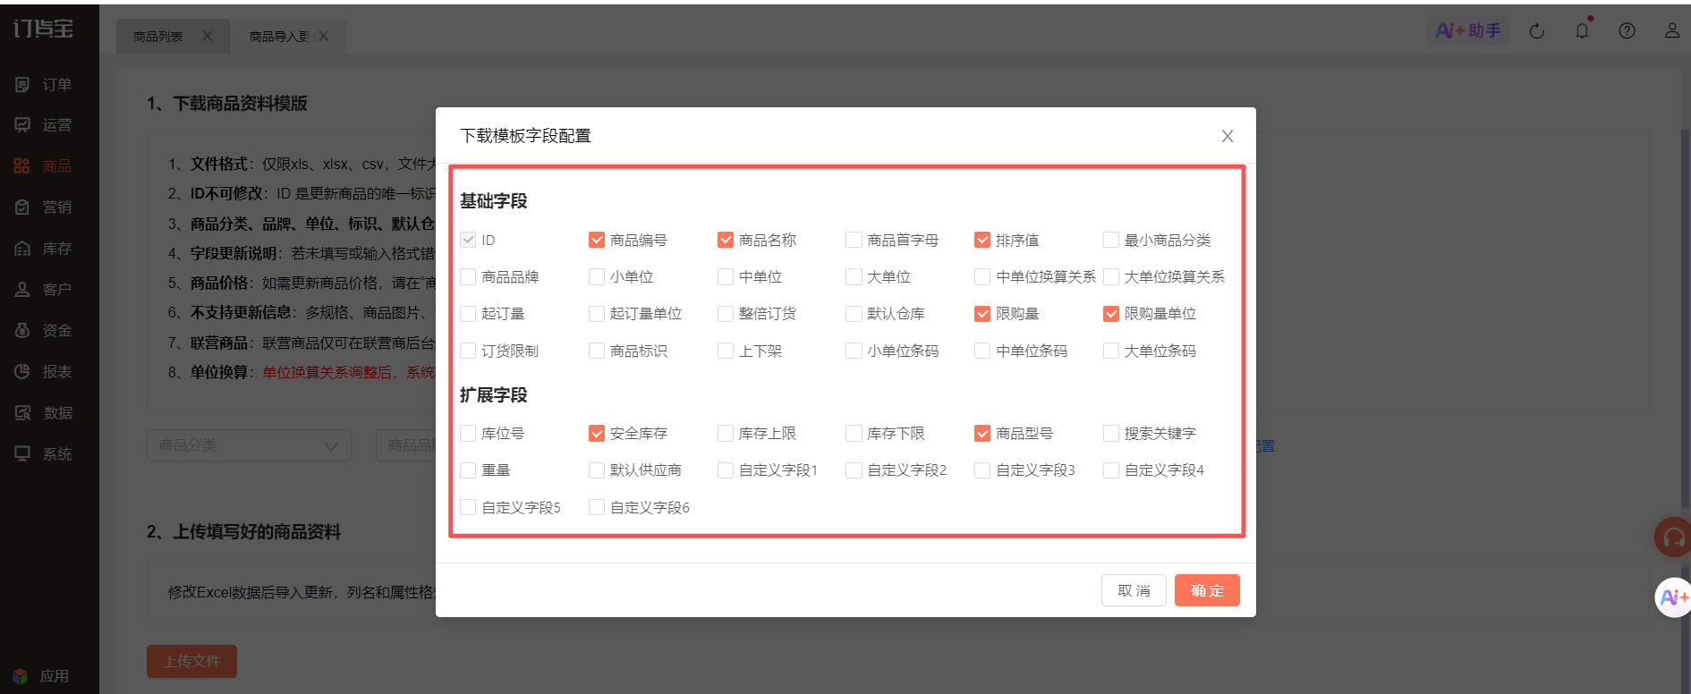Uncheck the 商品编号 checkbox

pyautogui.click(x=597, y=240)
